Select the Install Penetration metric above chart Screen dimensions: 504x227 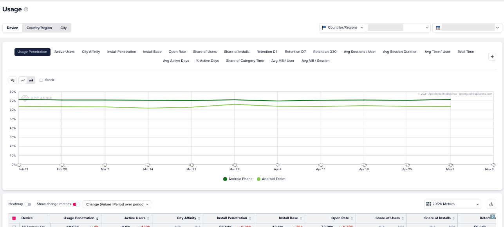(122, 52)
